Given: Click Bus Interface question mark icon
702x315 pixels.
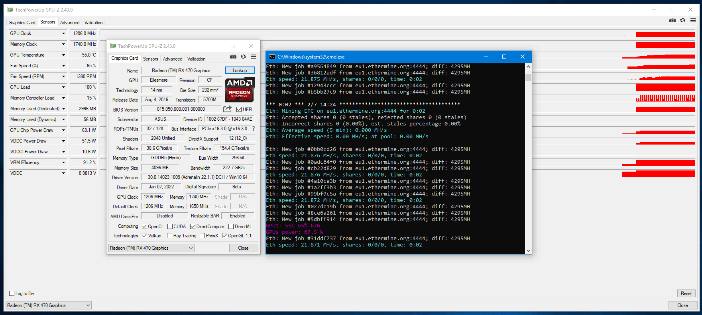Looking at the screenshot, I should (254, 129).
